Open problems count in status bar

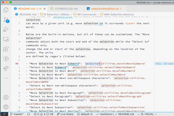coord(43,114)
